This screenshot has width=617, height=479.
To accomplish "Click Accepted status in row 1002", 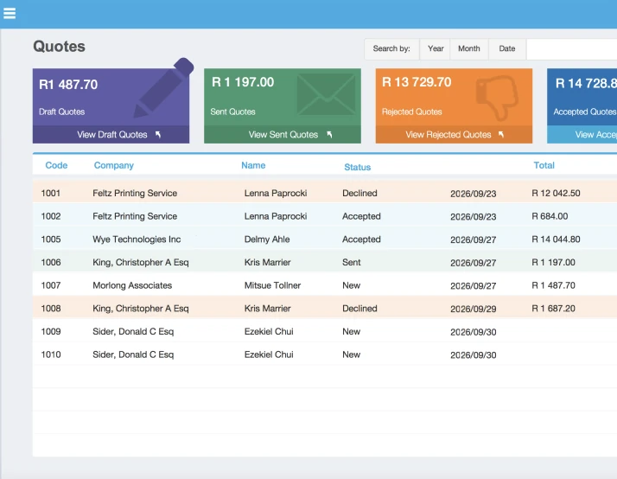I will tap(361, 216).
